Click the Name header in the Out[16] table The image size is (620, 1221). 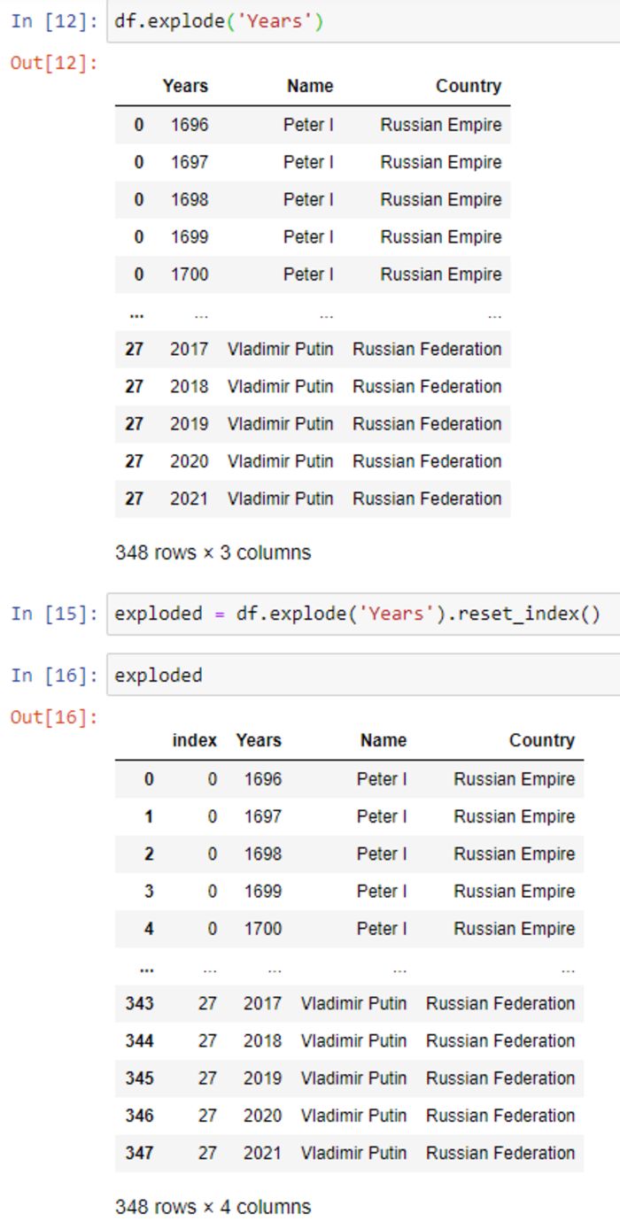[x=384, y=740]
